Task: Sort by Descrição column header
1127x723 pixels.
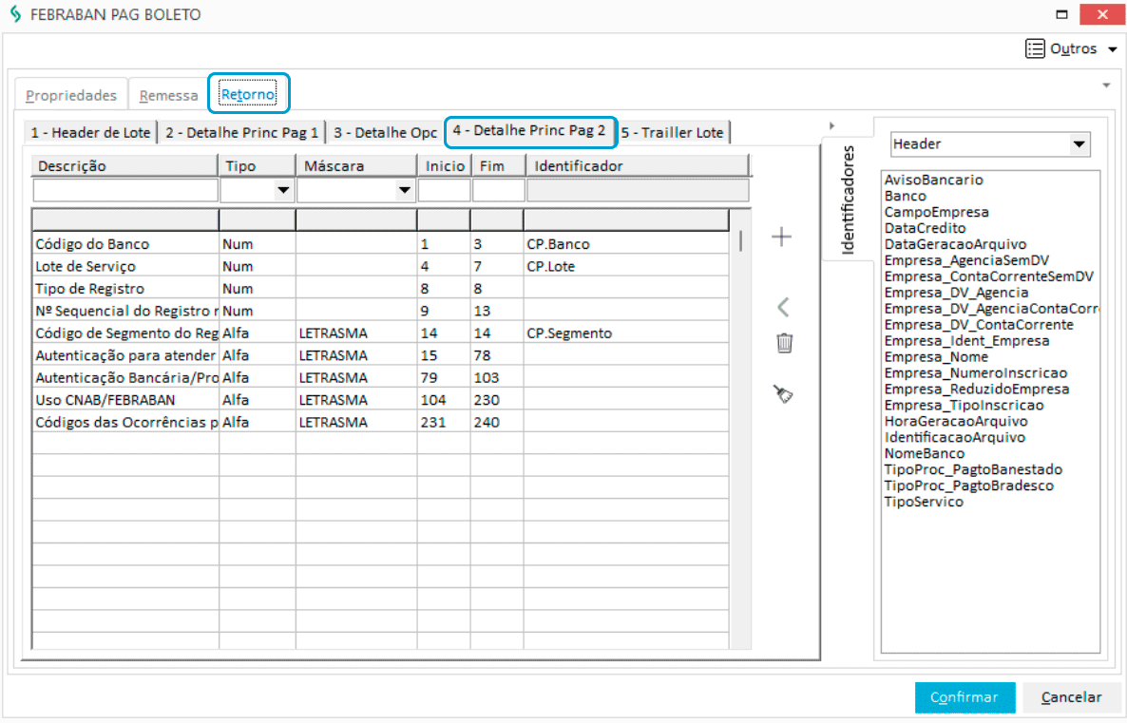Action: (124, 166)
